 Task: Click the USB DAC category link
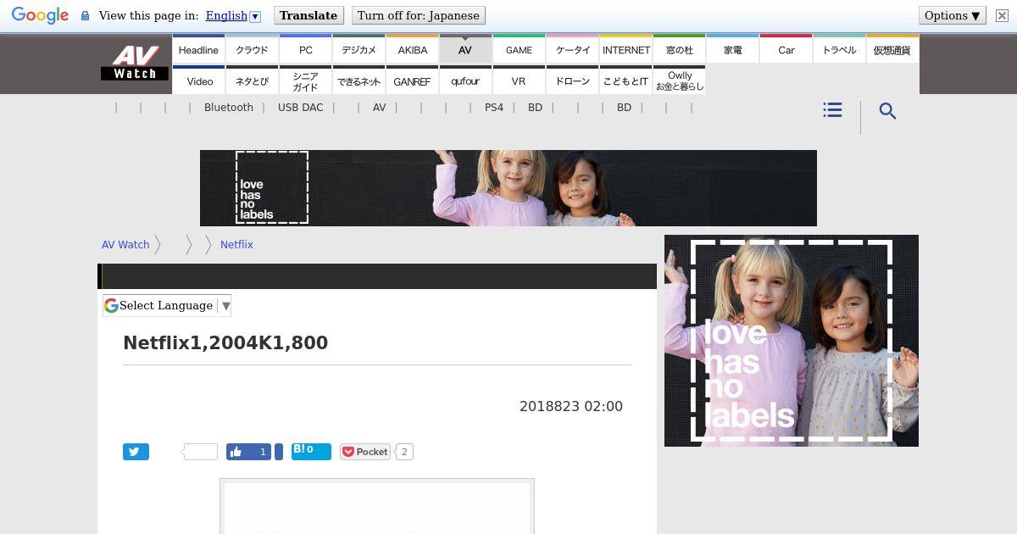[x=300, y=108]
